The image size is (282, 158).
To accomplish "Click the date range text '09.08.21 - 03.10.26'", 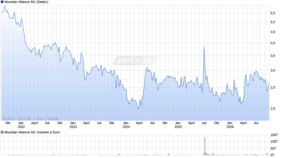I will pos(16,119).
